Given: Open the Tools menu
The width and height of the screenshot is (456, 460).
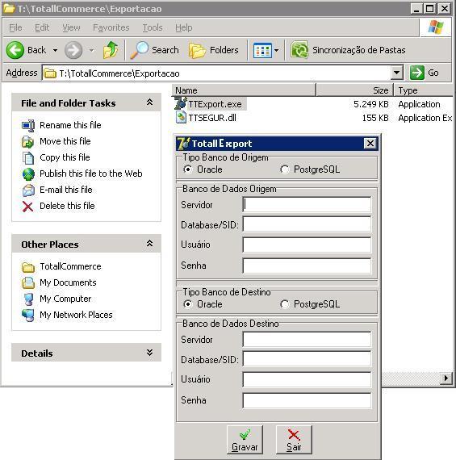Looking at the screenshot, I should click(153, 27).
